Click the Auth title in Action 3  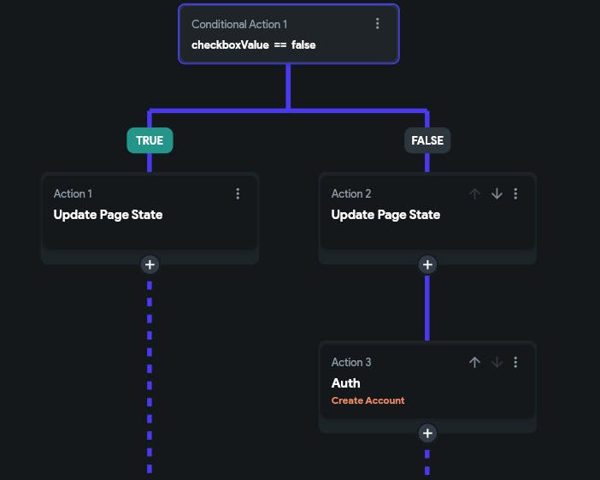[x=345, y=383]
